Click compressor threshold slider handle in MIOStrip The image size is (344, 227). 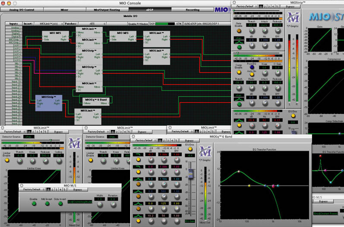point(237,53)
